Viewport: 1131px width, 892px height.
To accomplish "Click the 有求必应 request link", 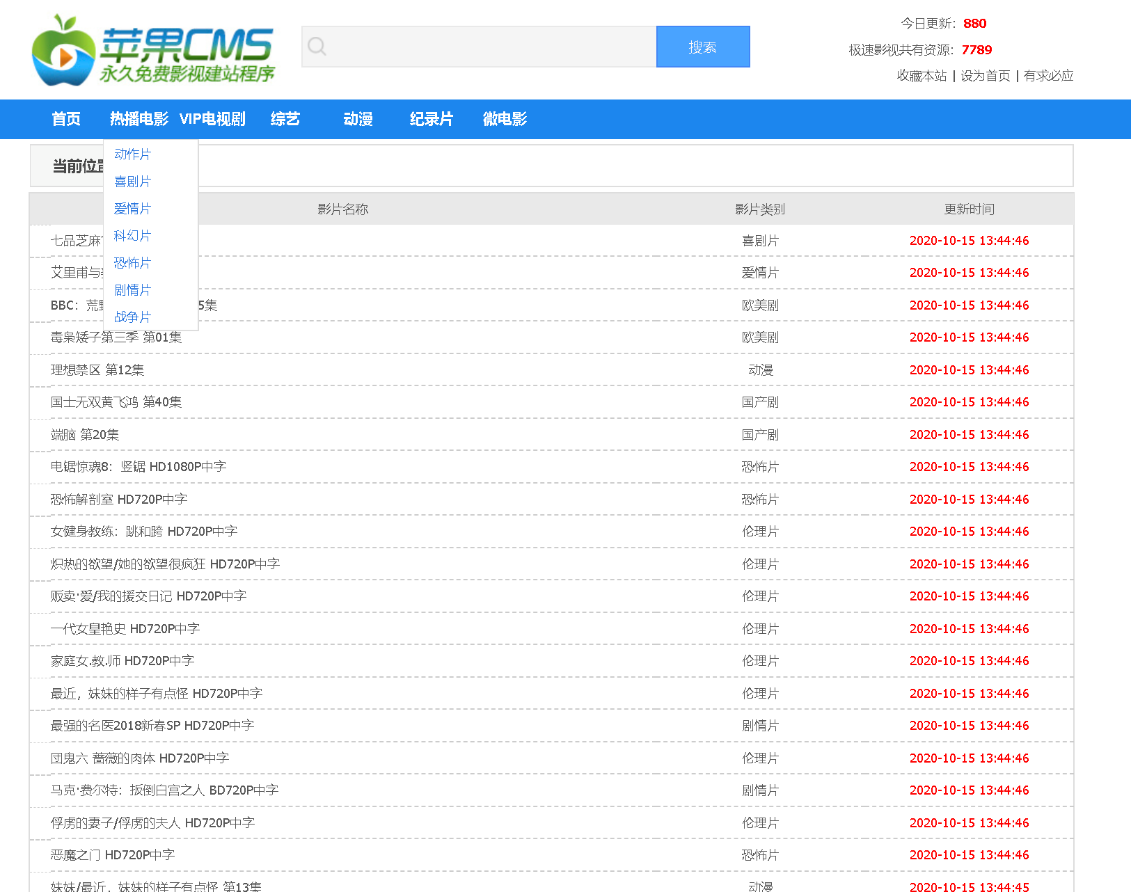I will click(x=1048, y=76).
